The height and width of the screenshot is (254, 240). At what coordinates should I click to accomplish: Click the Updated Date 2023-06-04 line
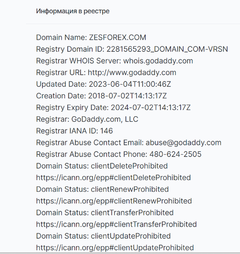103,84
